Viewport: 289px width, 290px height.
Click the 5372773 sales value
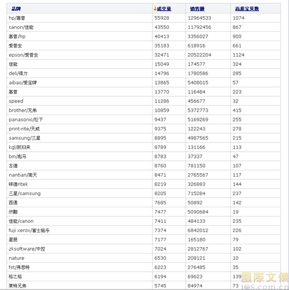click(x=198, y=111)
